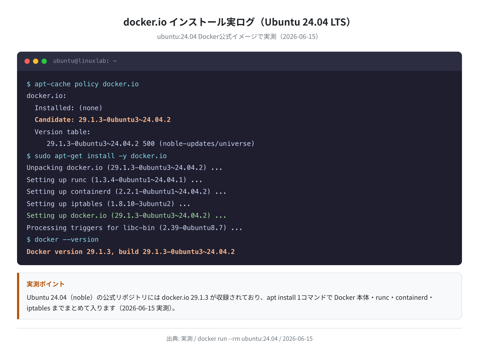Click the command sudo apt-get install -y docker.io

click(x=97, y=156)
